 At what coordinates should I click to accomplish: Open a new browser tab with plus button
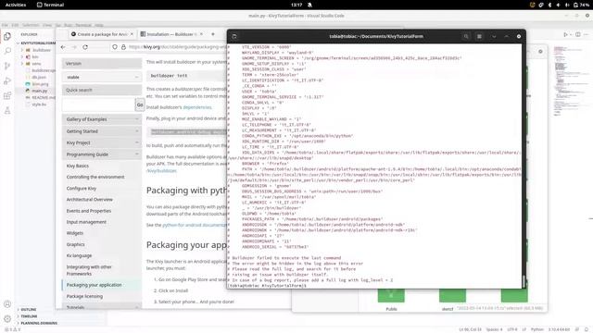pos(213,34)
